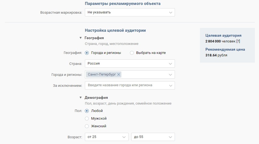
Task: Open the Россия country dropdown
Action: (x=130, y=64)
